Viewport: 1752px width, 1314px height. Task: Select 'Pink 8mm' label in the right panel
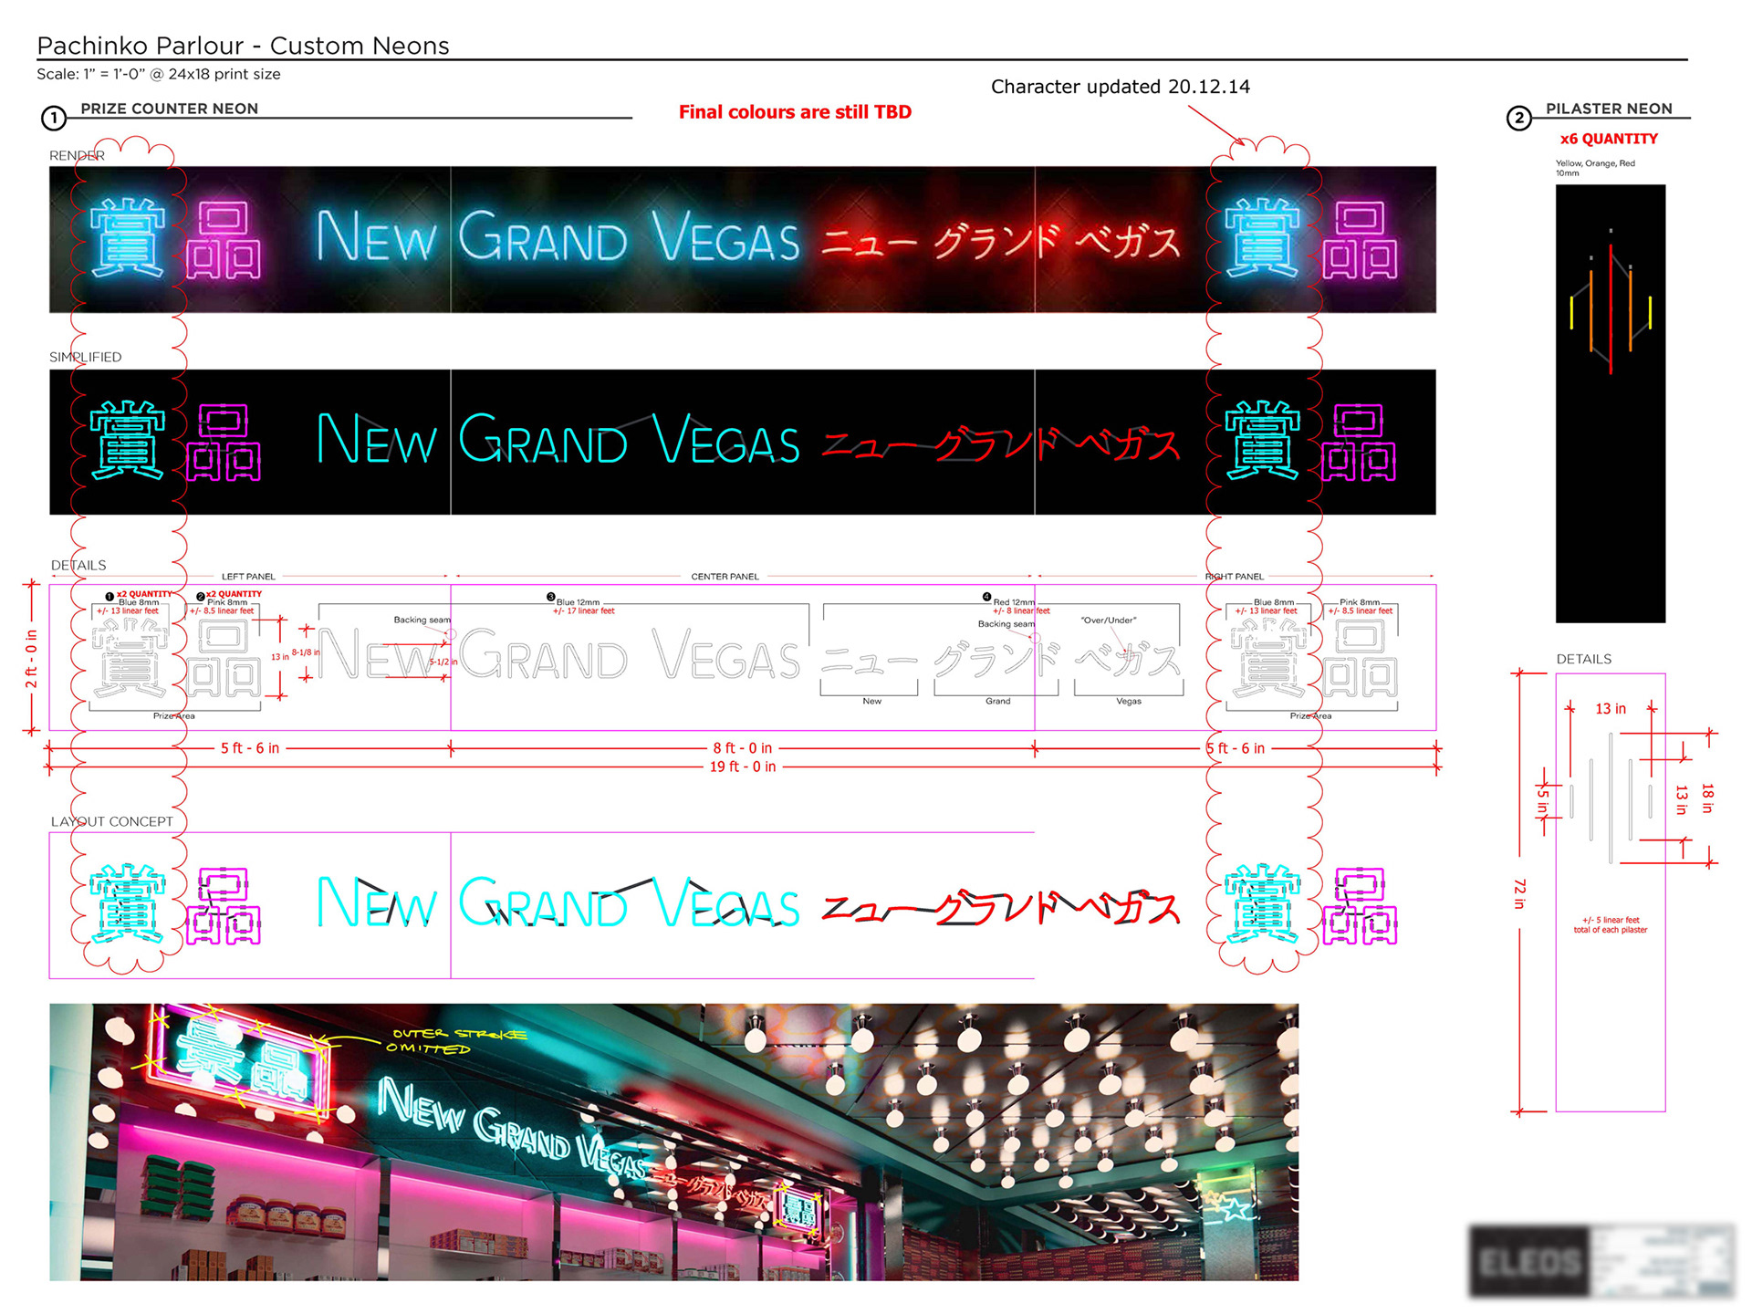click(x=1360, y=602)
